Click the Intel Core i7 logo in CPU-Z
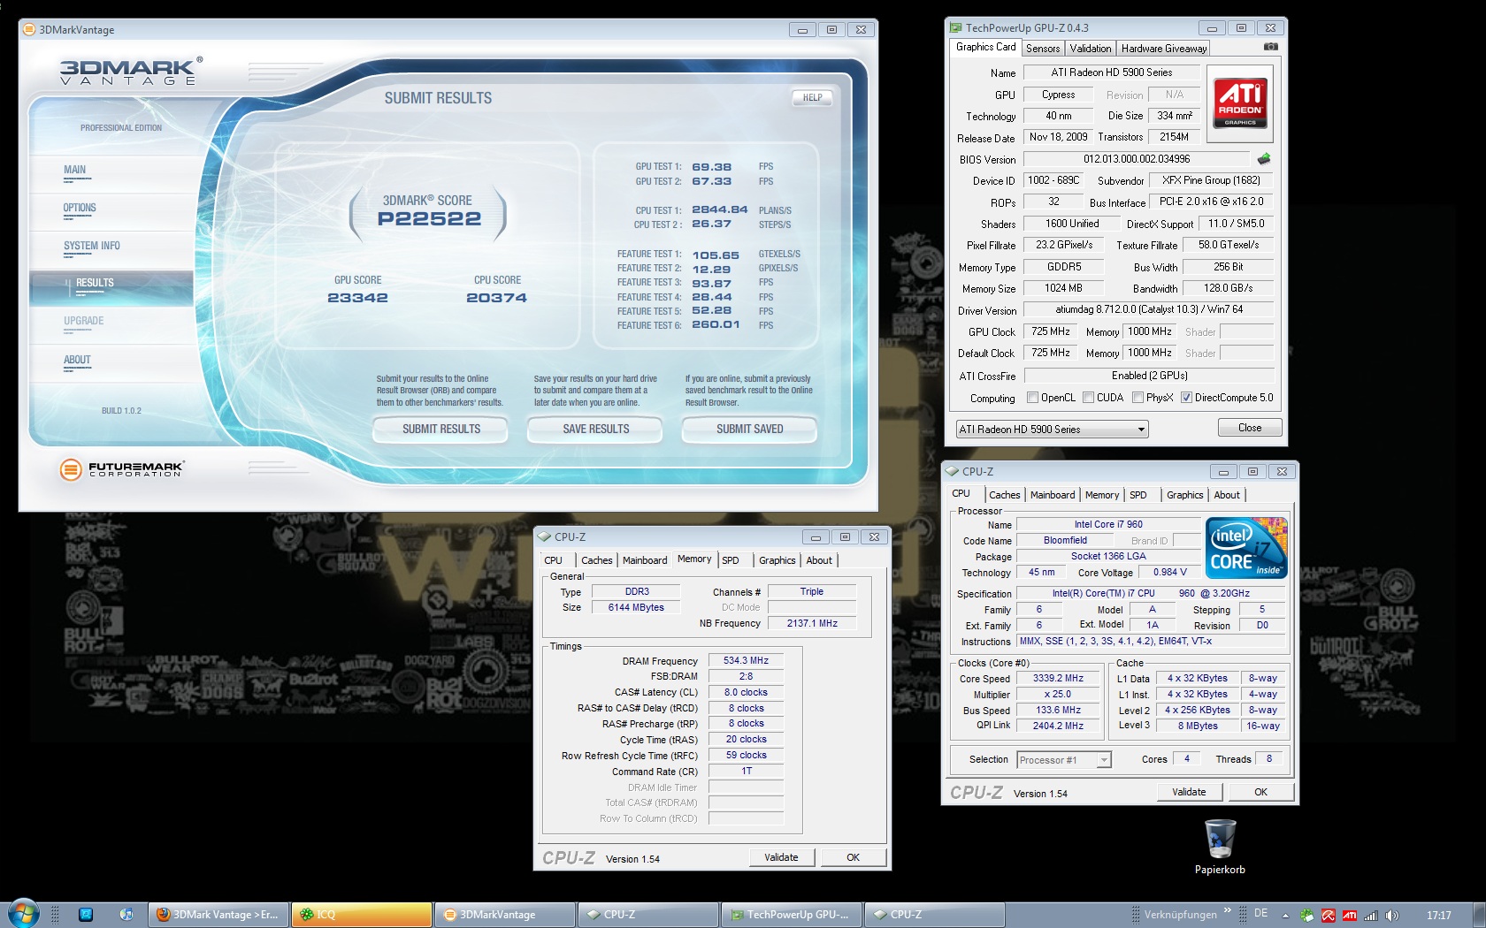The height and width of the screenshot is (928, 1486). [x=1246, y=548]
